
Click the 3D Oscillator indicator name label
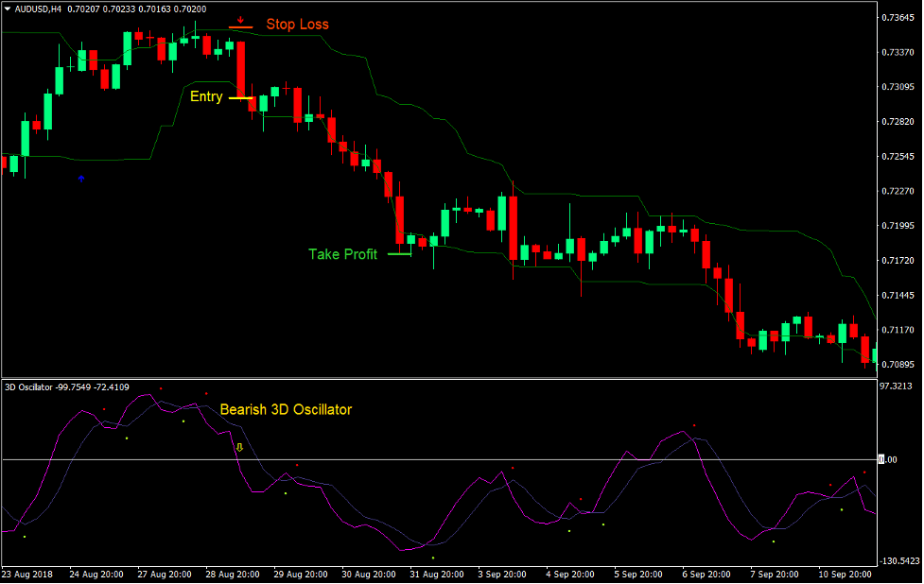coord(31,386)
